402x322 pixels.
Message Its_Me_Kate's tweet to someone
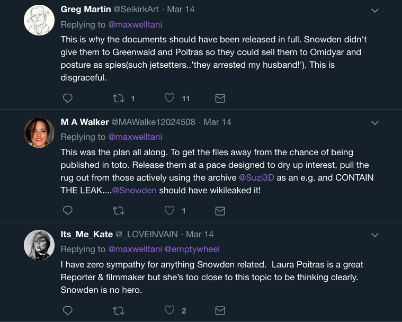click(x=220, y=310)
